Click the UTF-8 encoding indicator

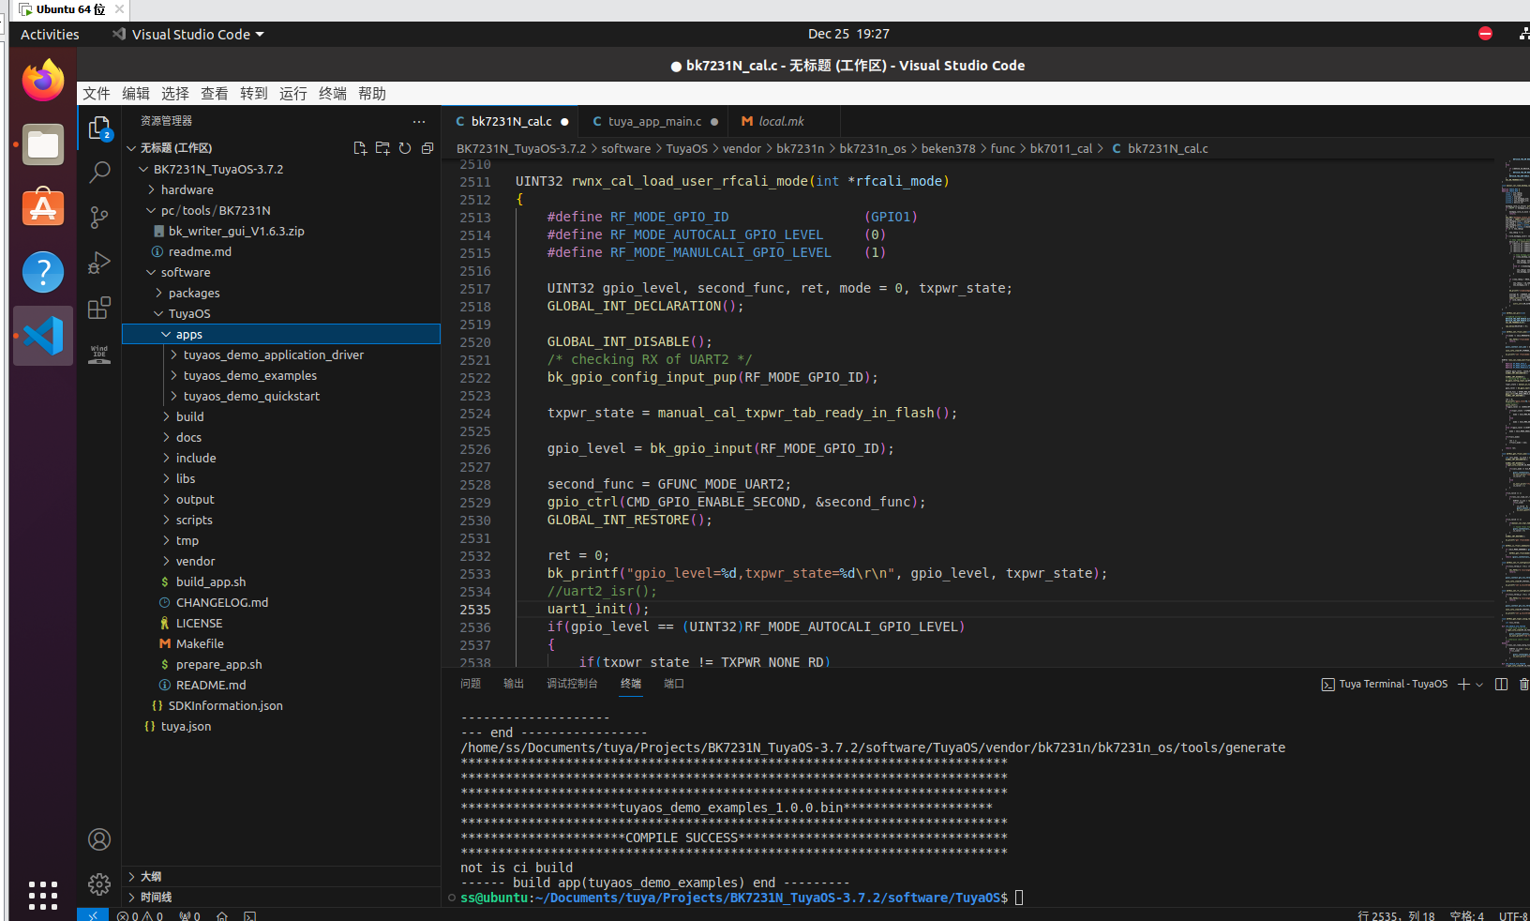(x=1513, y=915)
